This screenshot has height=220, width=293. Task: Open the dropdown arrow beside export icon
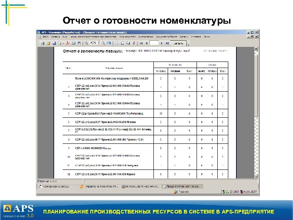(x=63, y=43)
